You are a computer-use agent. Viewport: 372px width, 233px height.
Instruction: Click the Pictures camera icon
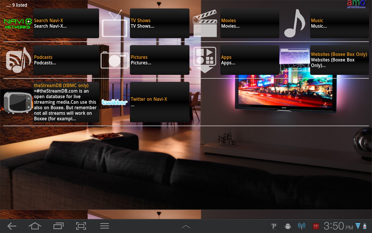(x=114, y=60)
